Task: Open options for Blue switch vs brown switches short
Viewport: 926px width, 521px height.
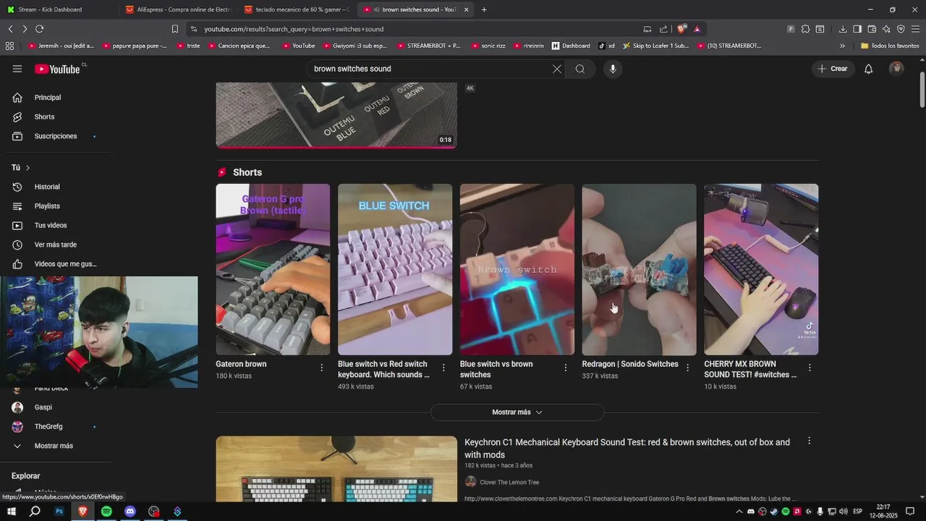Action: [566, 368]
